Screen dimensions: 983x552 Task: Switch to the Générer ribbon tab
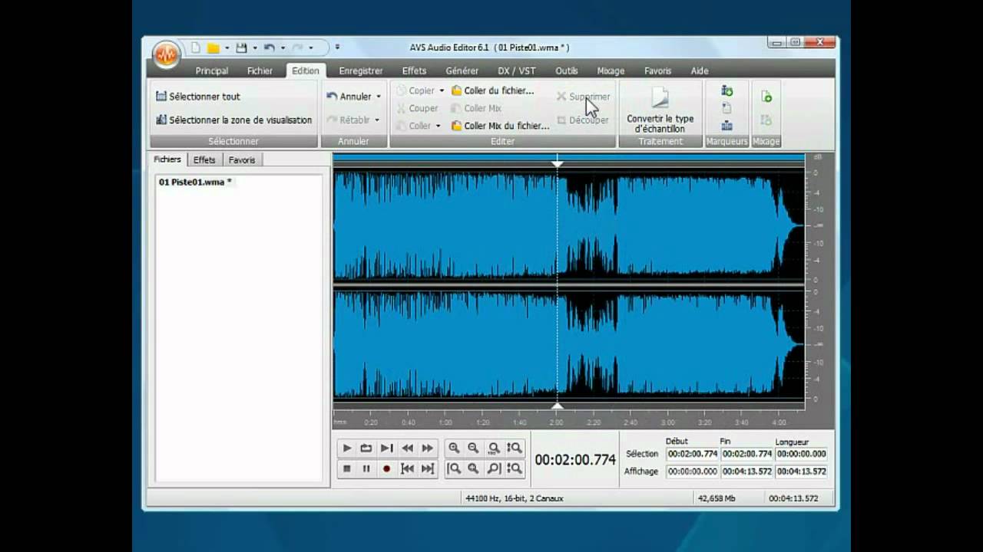click(462, 71)
